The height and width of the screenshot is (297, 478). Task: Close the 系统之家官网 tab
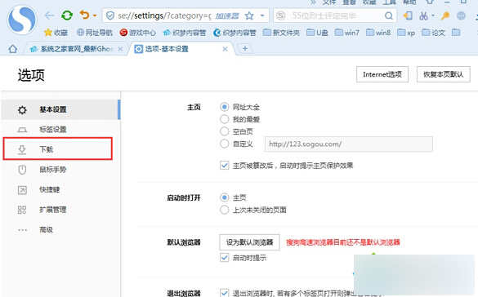point(120,49)
